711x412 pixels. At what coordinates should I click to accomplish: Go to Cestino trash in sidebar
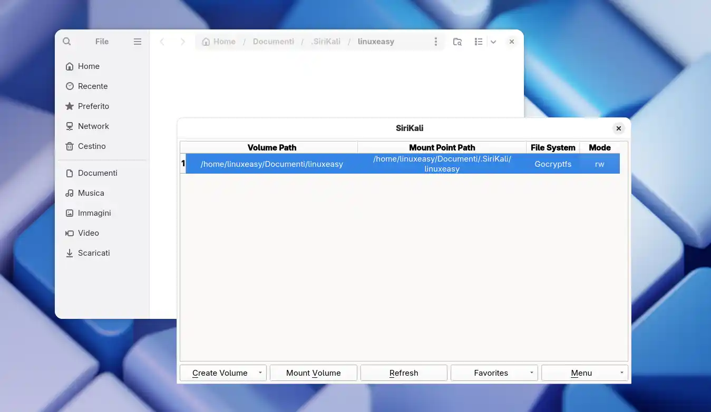coord(92,146)
